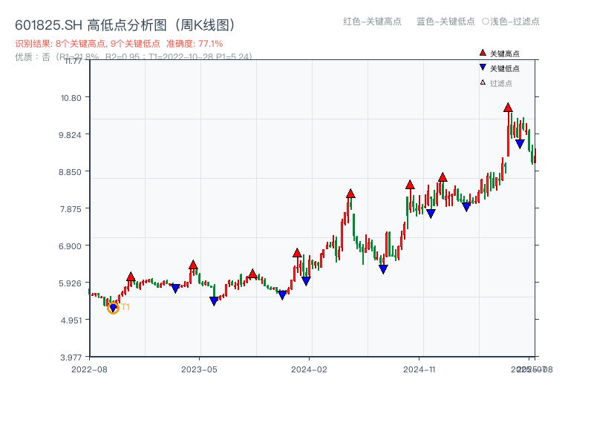Select the blue low marker nearest left of the 6.7 high
This screenshot has height=445, width=594.
pyautogui.click(x=282, y=295)
